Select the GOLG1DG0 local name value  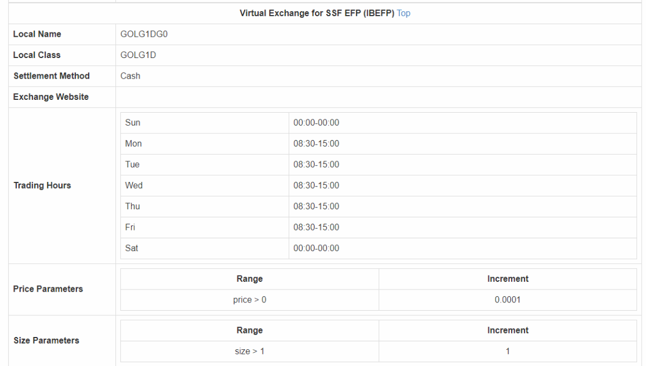(144, 34)
